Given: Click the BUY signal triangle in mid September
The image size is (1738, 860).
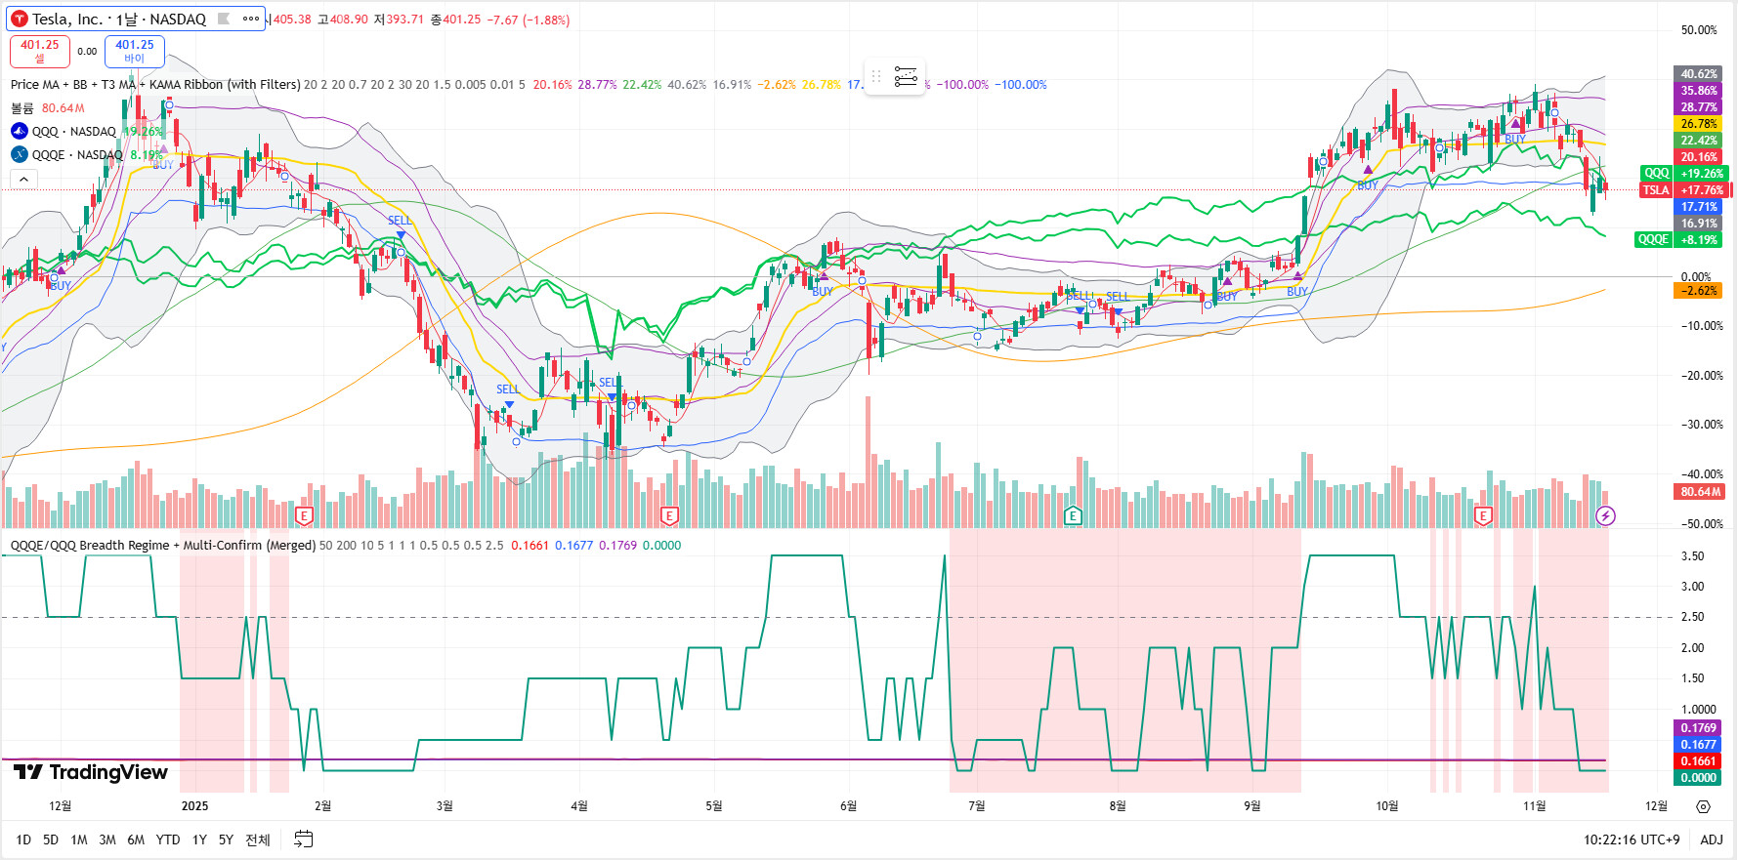Looking at the screenshot, I should click(1297, 277).
